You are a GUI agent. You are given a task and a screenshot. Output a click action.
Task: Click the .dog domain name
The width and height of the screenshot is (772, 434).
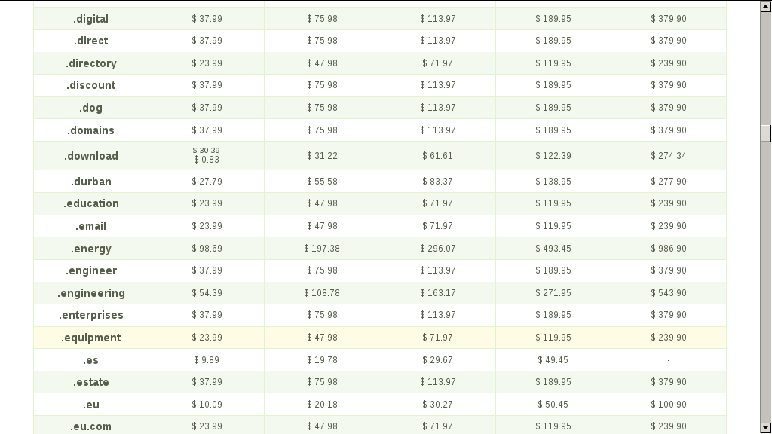[91, 108]
